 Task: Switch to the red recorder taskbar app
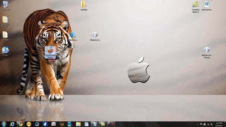coord(111,124)
